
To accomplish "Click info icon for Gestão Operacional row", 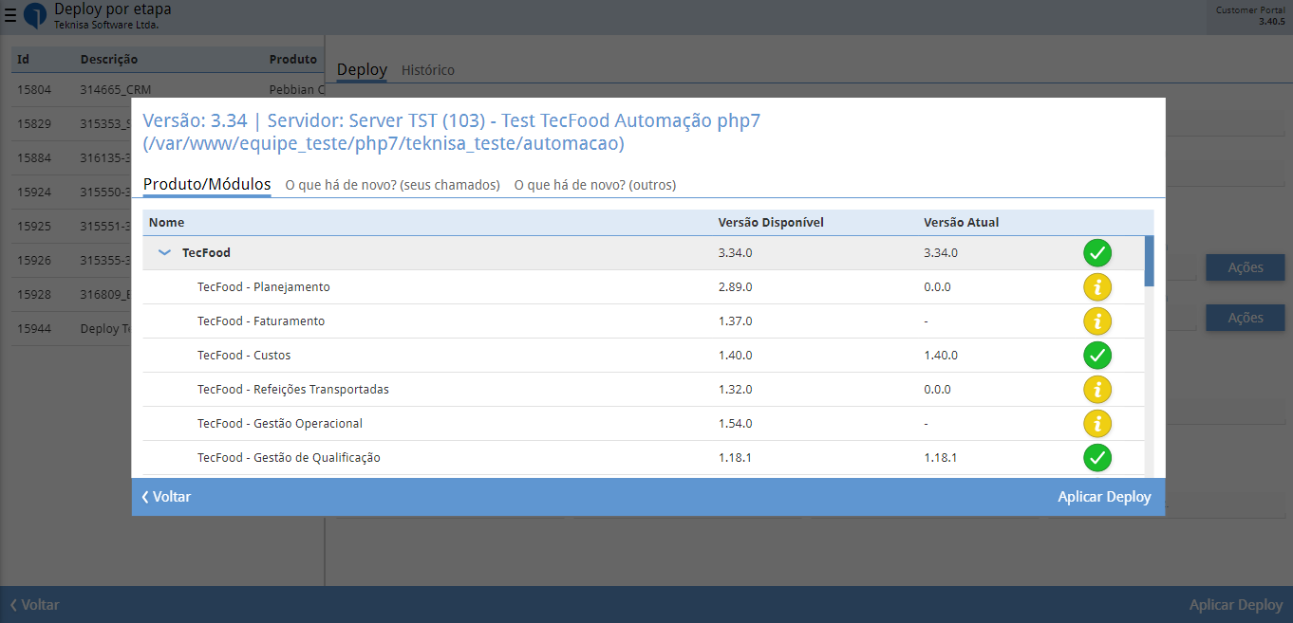I will click(x=1097, y=424).
